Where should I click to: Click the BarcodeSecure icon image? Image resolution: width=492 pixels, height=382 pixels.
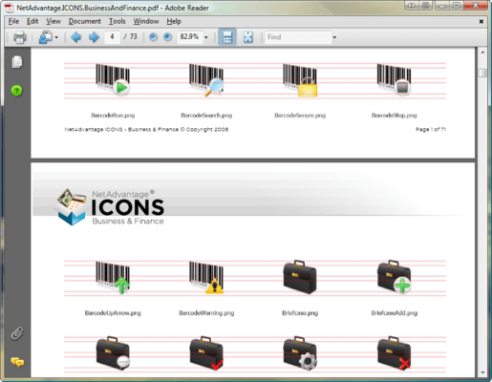(300, 80)
